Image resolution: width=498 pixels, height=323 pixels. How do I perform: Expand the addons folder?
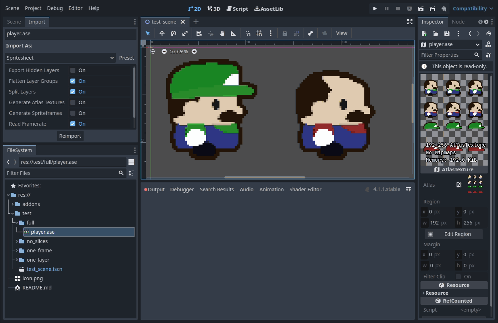point(13,204)
